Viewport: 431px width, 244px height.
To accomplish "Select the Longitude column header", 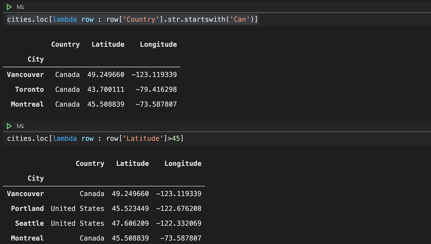I will point(158,44).
